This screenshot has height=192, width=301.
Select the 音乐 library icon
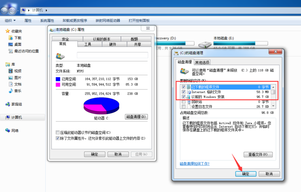(11, 91)
